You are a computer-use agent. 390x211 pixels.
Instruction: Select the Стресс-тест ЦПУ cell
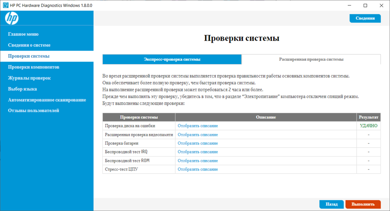tap(139, 169)
